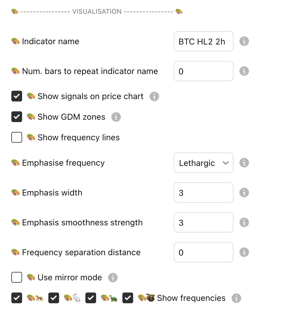Focus the Frequency separation distance field
This screenshot has height=314, width=283.
203,253
